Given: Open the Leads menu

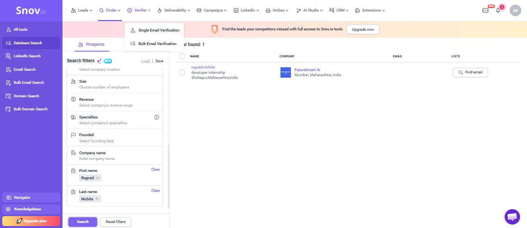Looking at the screenshot, I should click(81, 10).
